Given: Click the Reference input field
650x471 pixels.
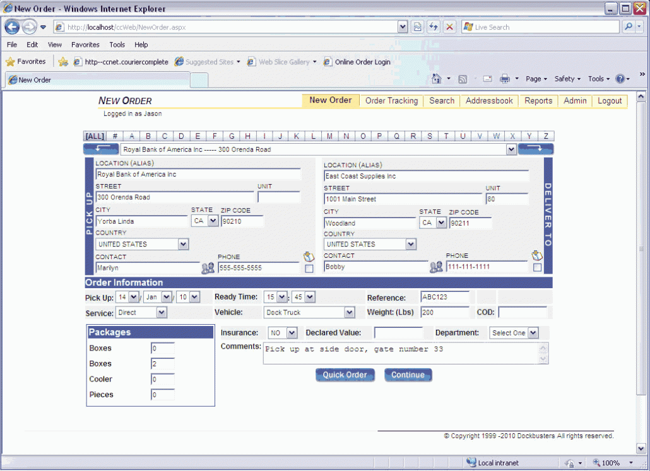Looking at the screenshot, I should coord(445,298).
